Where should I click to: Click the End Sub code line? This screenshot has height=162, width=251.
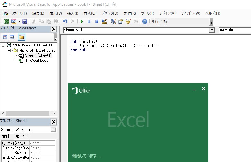click(x=78, y=50)
